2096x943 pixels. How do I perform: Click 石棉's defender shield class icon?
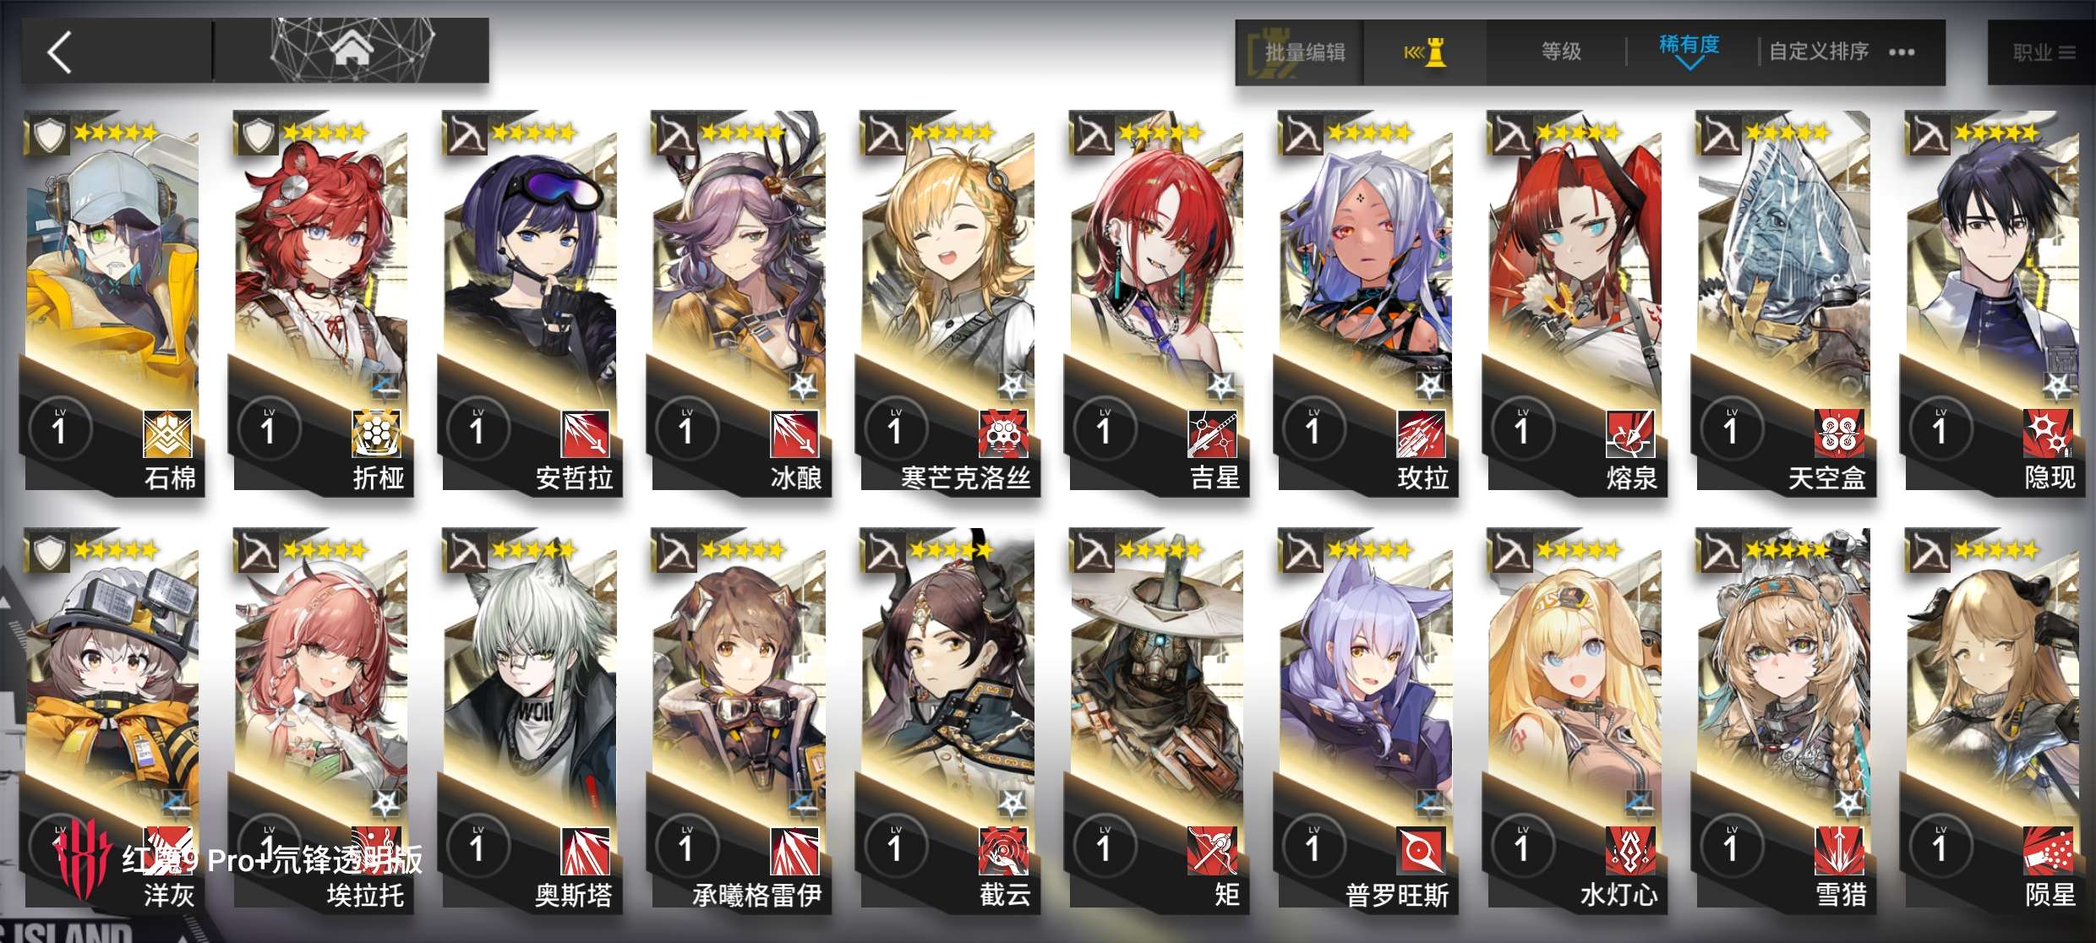coord(48,135)
